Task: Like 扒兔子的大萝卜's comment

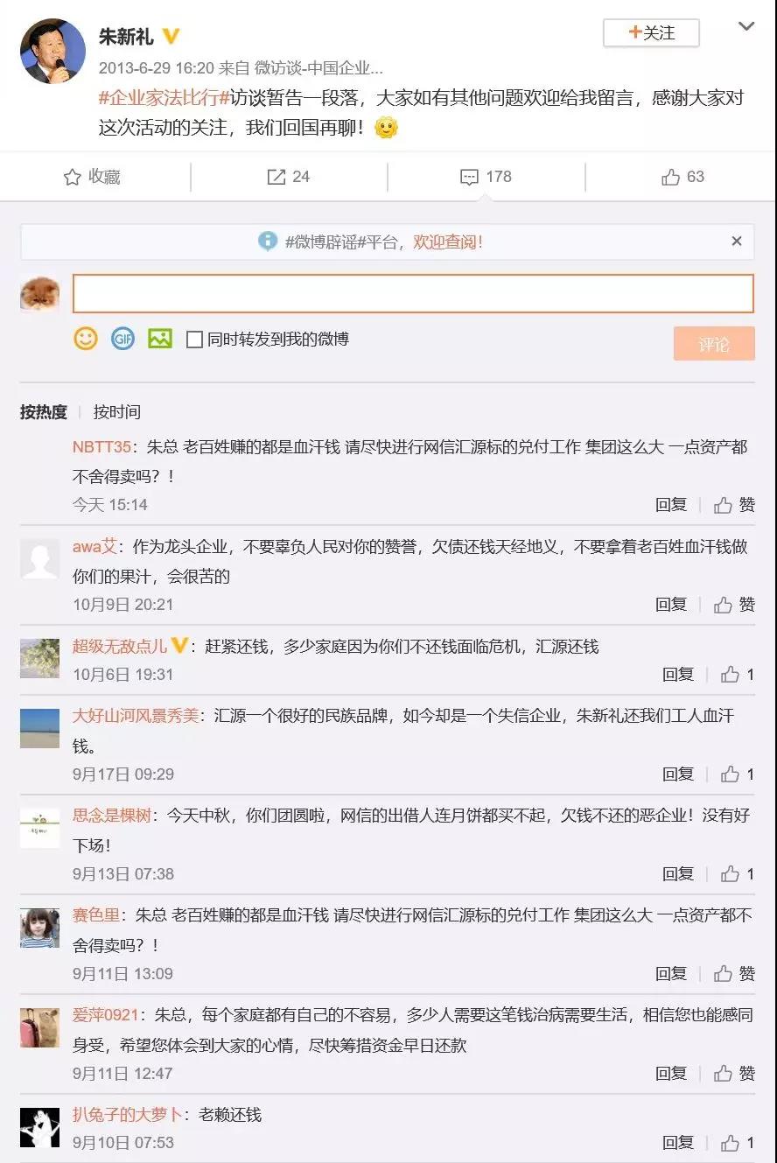Action: click(x=738, y=1143)
